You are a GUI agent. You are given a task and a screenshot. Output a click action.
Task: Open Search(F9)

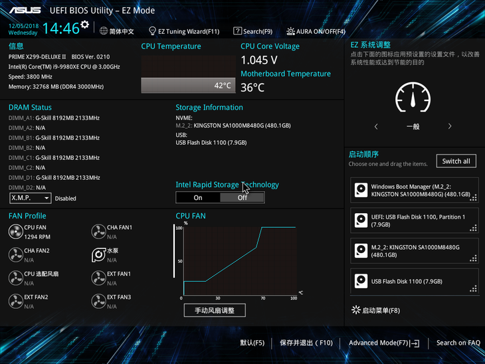pyautogui.click(x=258, y=31)
